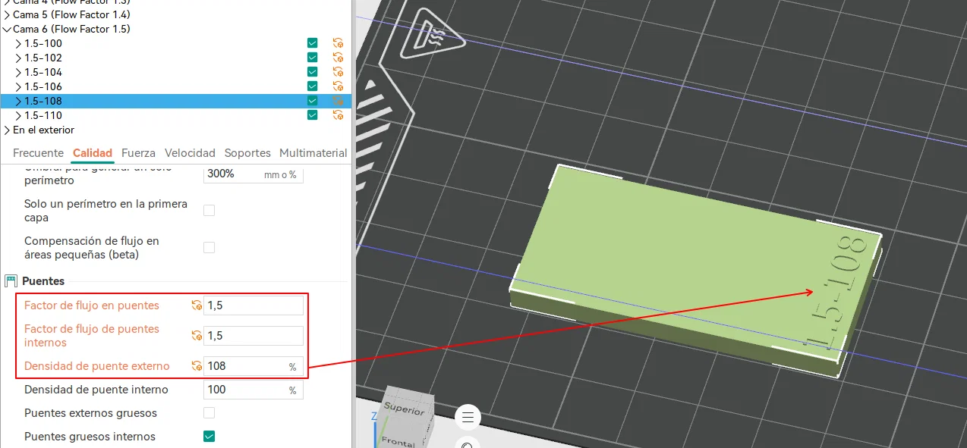The image size is (967, 448).
Task: Enable Puentes externos gruesos checkbox
Action: 209,413
